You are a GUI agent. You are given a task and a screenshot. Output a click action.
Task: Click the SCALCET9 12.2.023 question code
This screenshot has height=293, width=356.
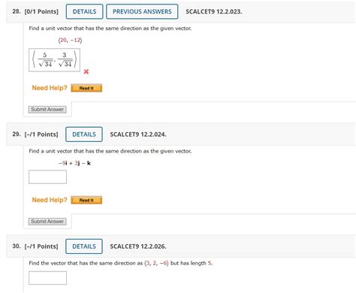pos(214,11)
